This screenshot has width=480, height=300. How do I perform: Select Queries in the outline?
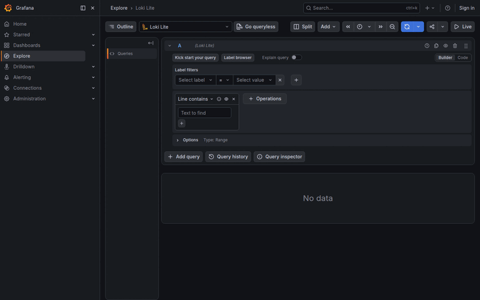click(132, 53)
